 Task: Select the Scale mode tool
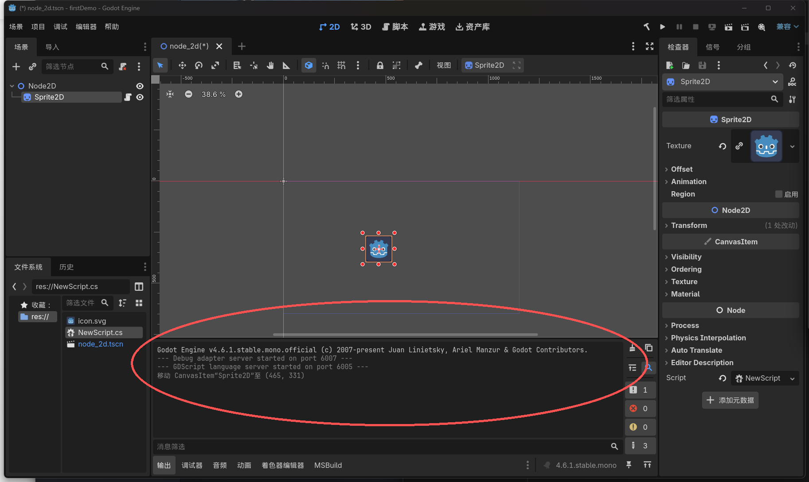coord(215,66)
